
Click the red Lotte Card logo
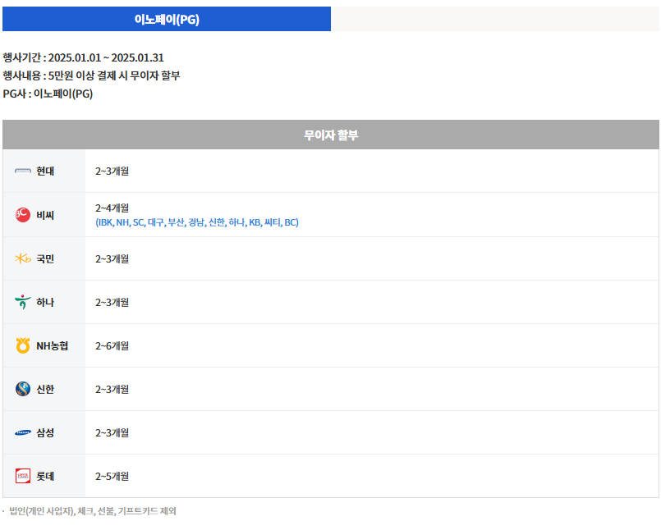[23, 476]
